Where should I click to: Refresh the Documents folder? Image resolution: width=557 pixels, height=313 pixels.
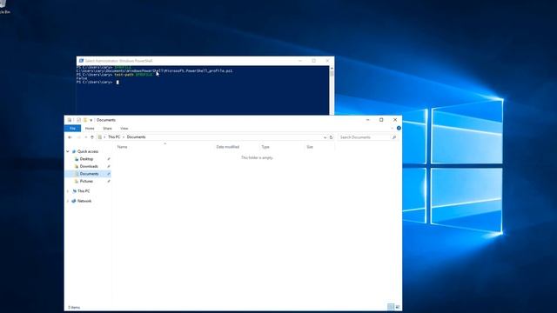[331, 137]
